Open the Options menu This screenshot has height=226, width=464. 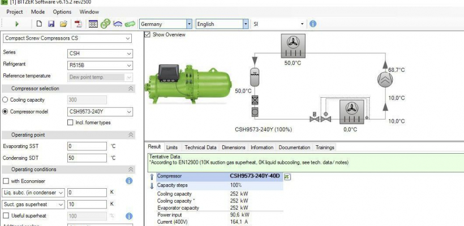click(x=62, y=12)
